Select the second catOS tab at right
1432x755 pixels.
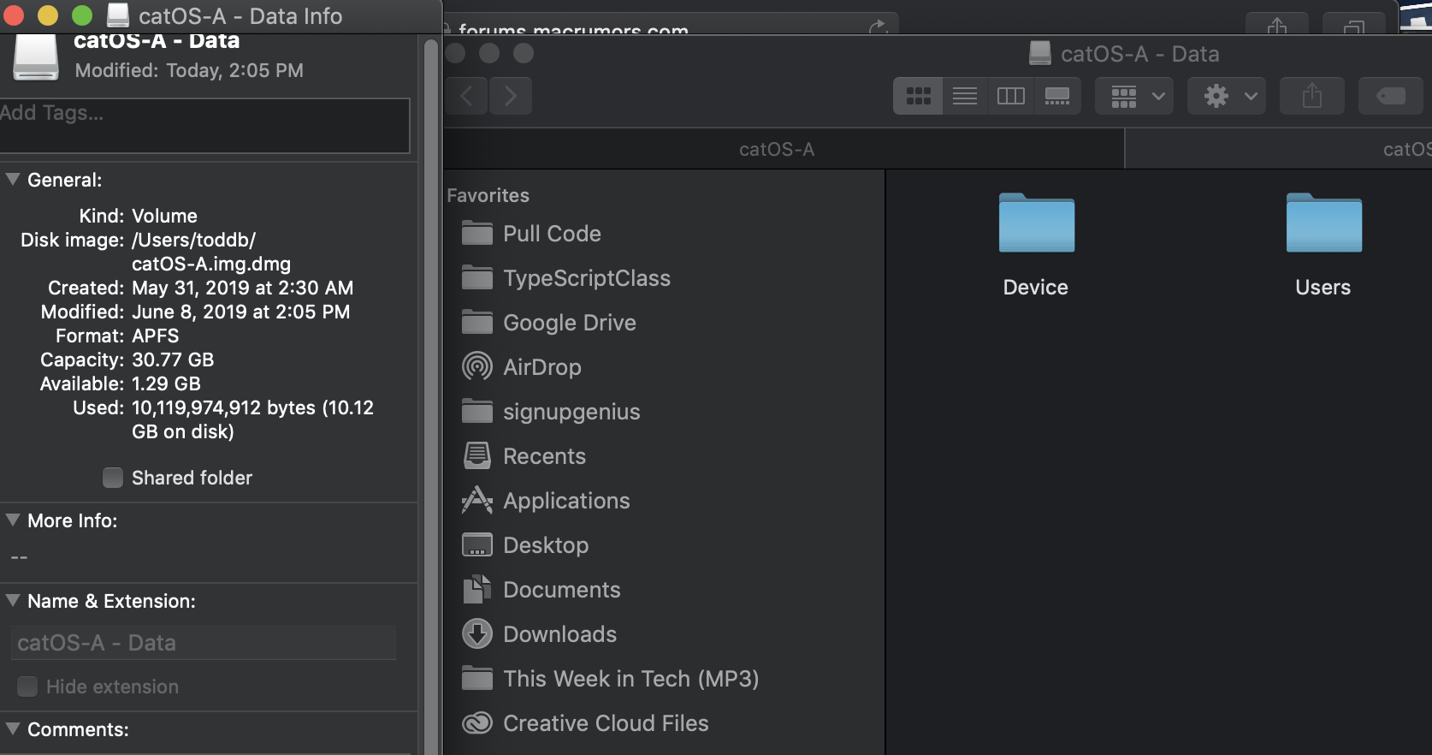(1278, 149)
